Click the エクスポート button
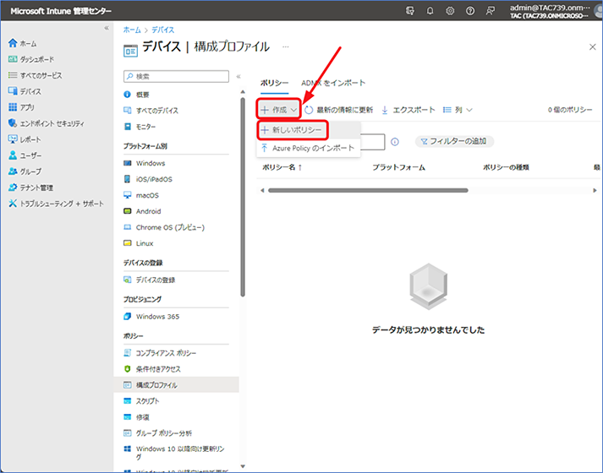The image size is (603, 473). [x=408, y=110]
